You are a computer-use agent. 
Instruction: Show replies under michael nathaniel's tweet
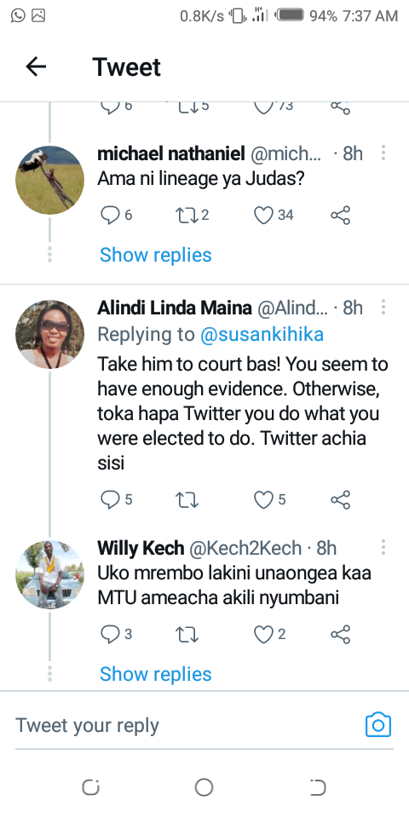155,255
